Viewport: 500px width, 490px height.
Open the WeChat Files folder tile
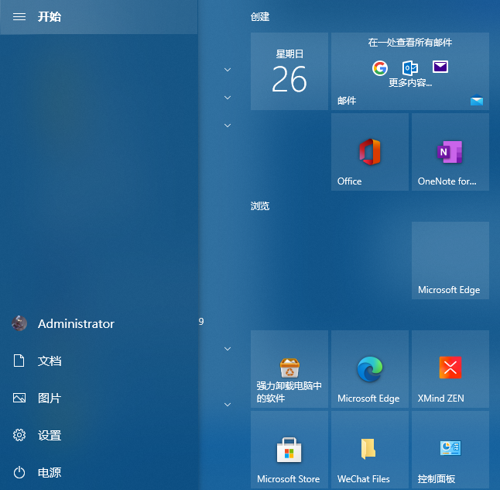coord(369,450)
